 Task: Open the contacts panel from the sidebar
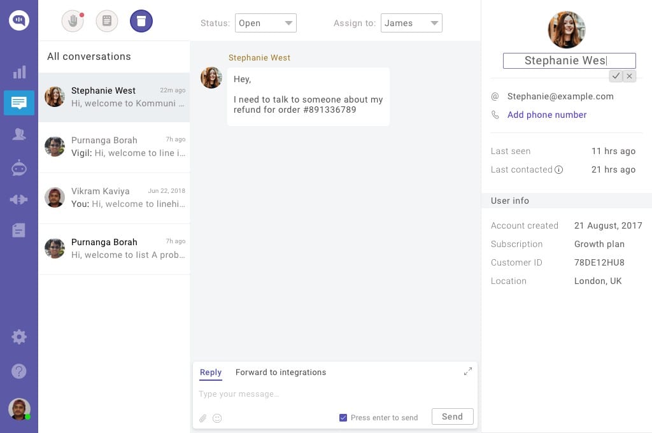[x=19, y=134]
